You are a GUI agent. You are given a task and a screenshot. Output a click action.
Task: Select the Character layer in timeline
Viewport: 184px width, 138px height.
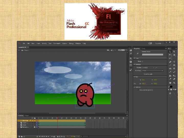[x=25, y=121]
